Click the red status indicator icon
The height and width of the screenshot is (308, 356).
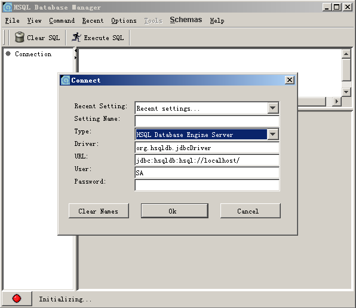pos(17,298)
